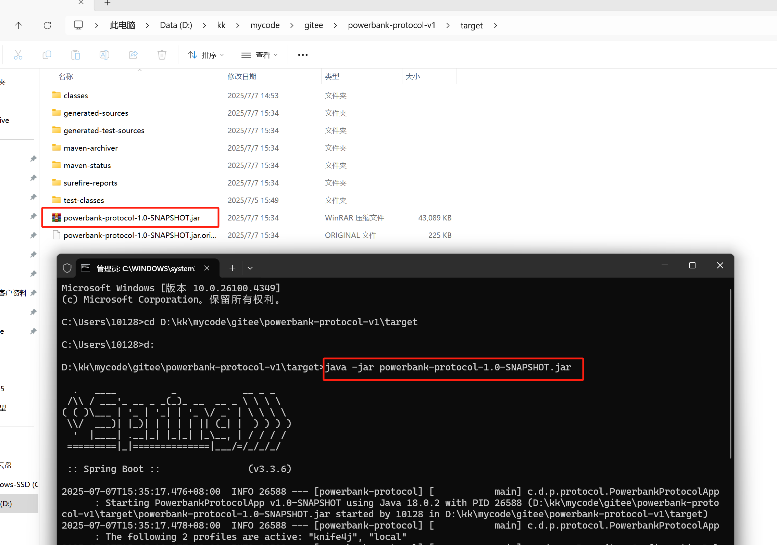777x545 pixels.
Task: Click the 此电脑 breadcrumb
Action: pyautogui.click(x=123, y=25)
